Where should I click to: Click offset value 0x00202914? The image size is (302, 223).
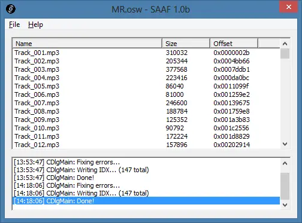[231, 145]
